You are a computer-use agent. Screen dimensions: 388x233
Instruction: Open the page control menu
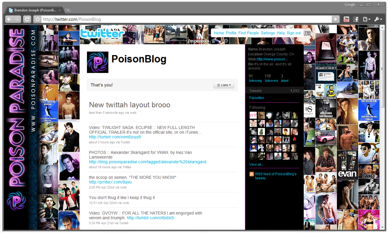[366, 19]
